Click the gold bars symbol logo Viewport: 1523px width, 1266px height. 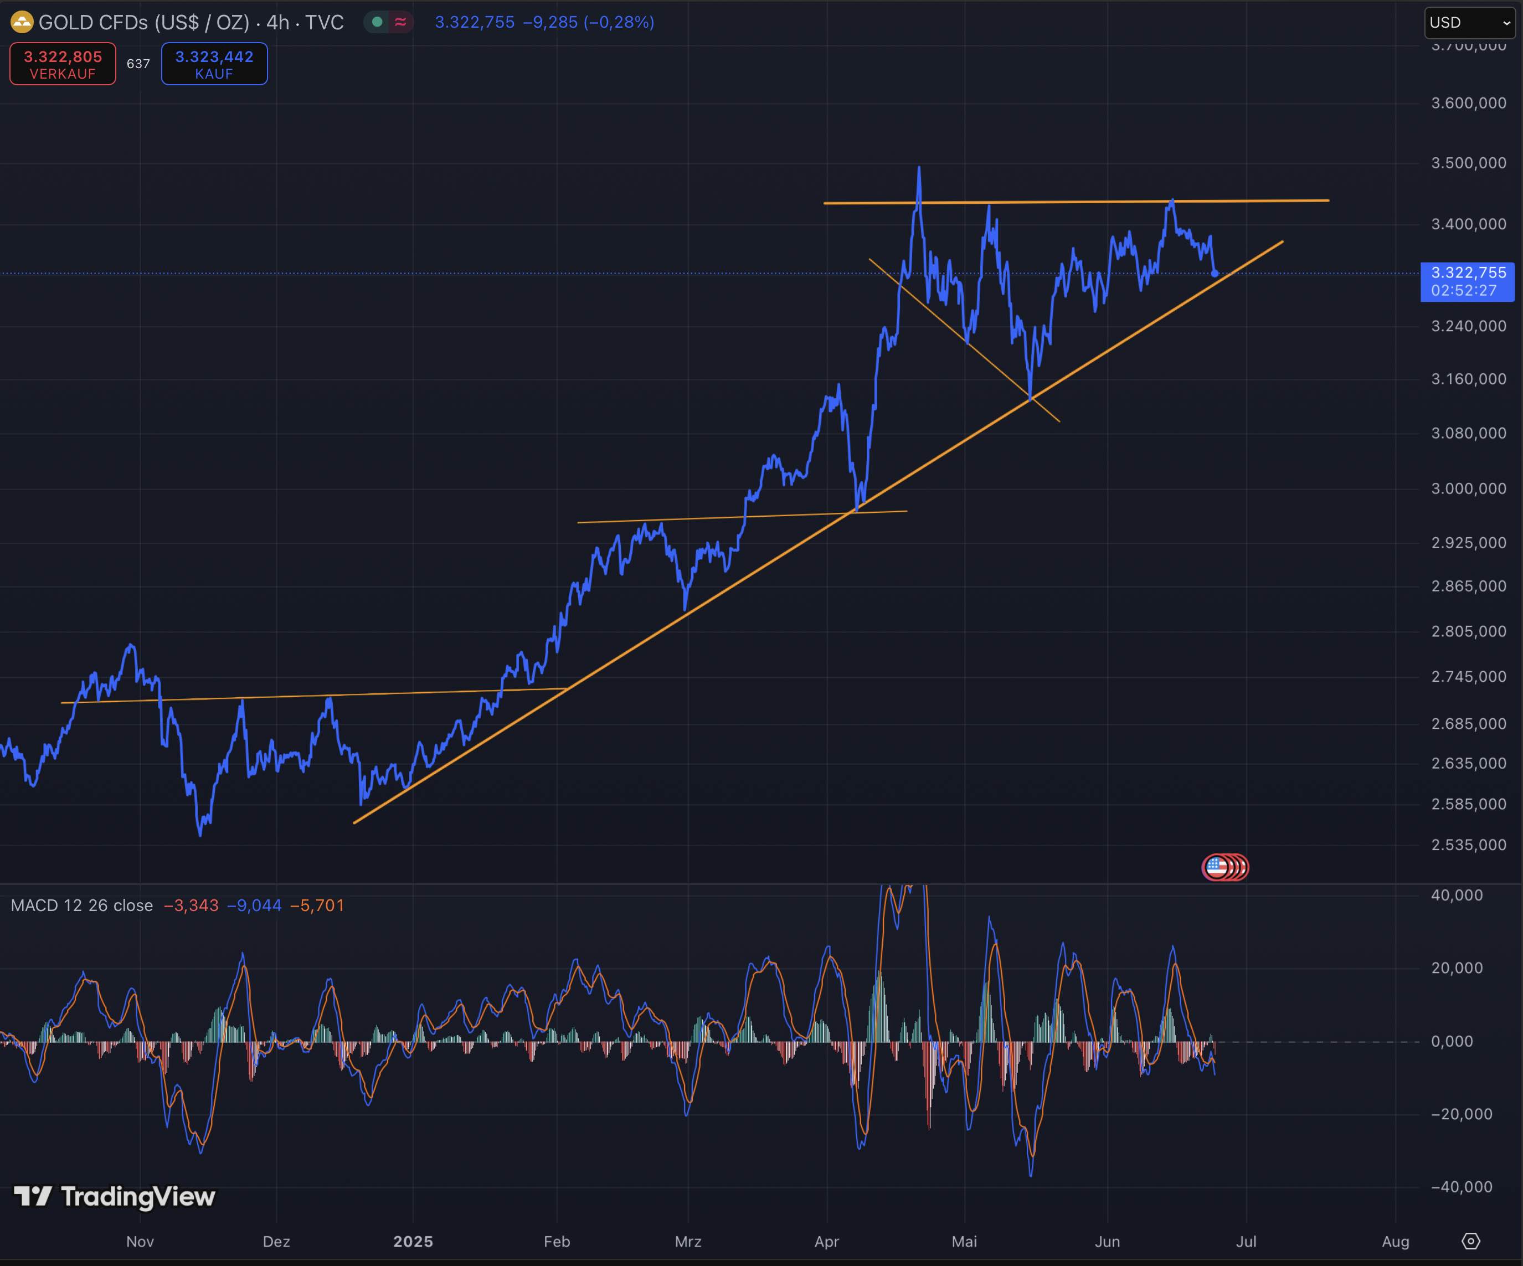[x=22, y=23]
